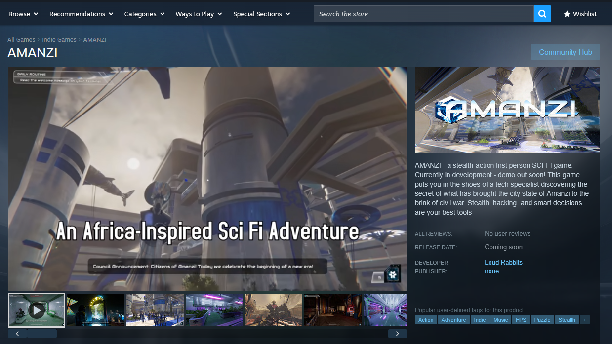Click the AMANZI page title
The height and width of the screenshot is (344, 612).
tap(33, 52)
